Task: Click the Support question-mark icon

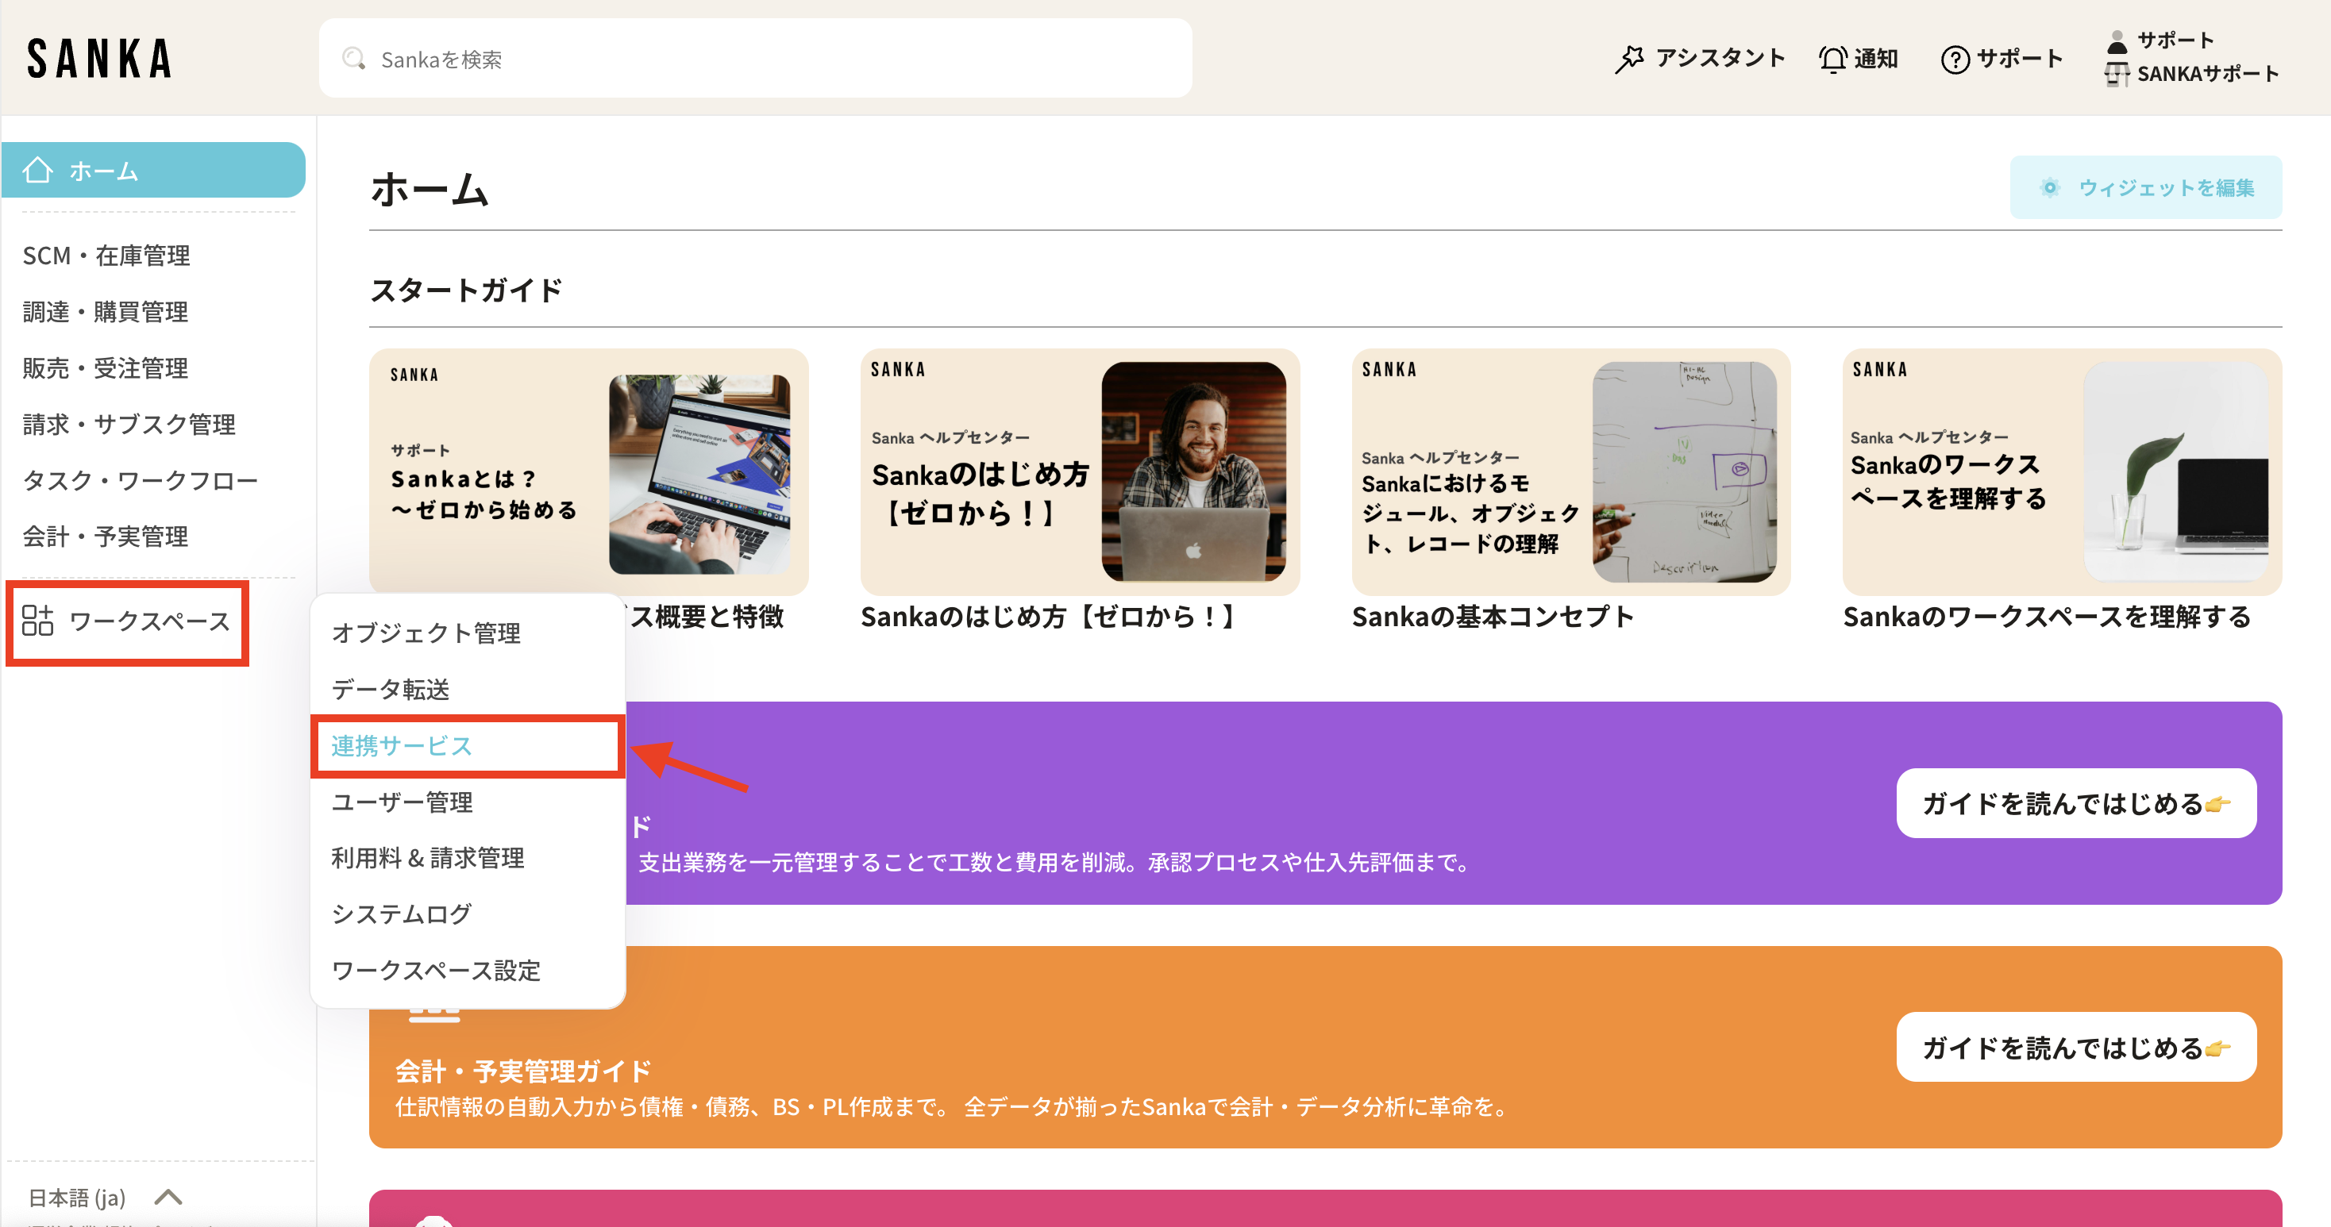Action: click(1955, 60)
